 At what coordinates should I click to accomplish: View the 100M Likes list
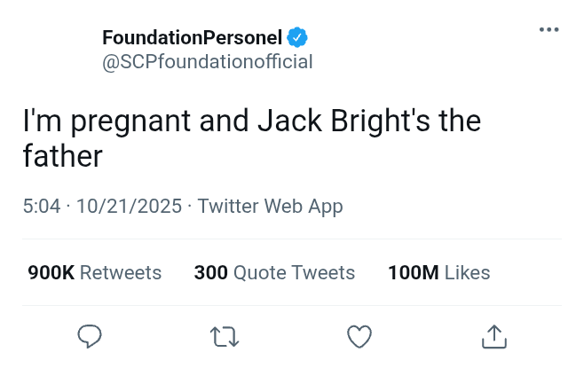(x=438, y=272)
